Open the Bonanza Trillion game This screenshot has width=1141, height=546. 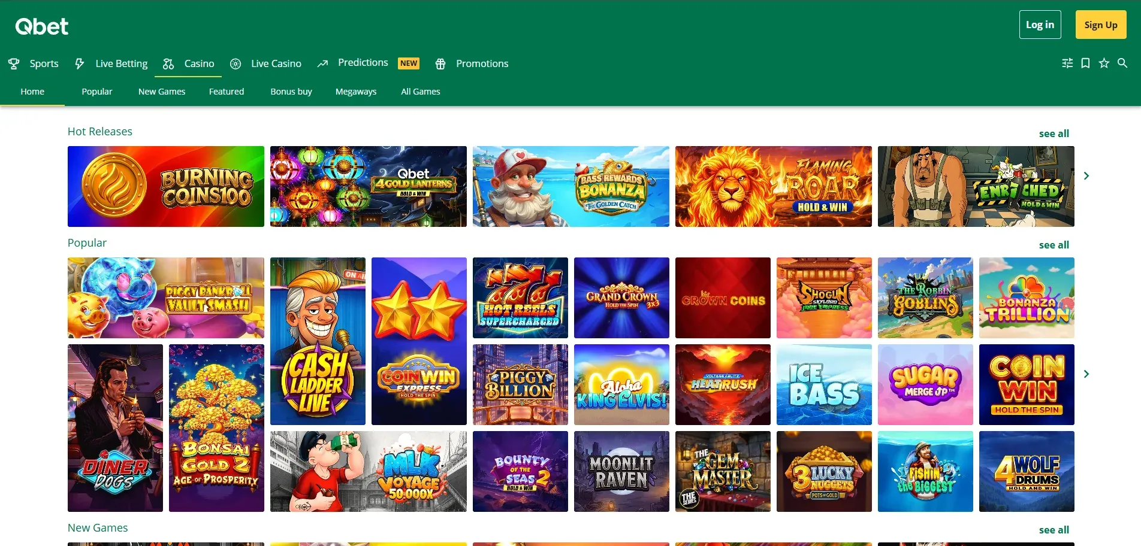click(x=1027, y=298)
